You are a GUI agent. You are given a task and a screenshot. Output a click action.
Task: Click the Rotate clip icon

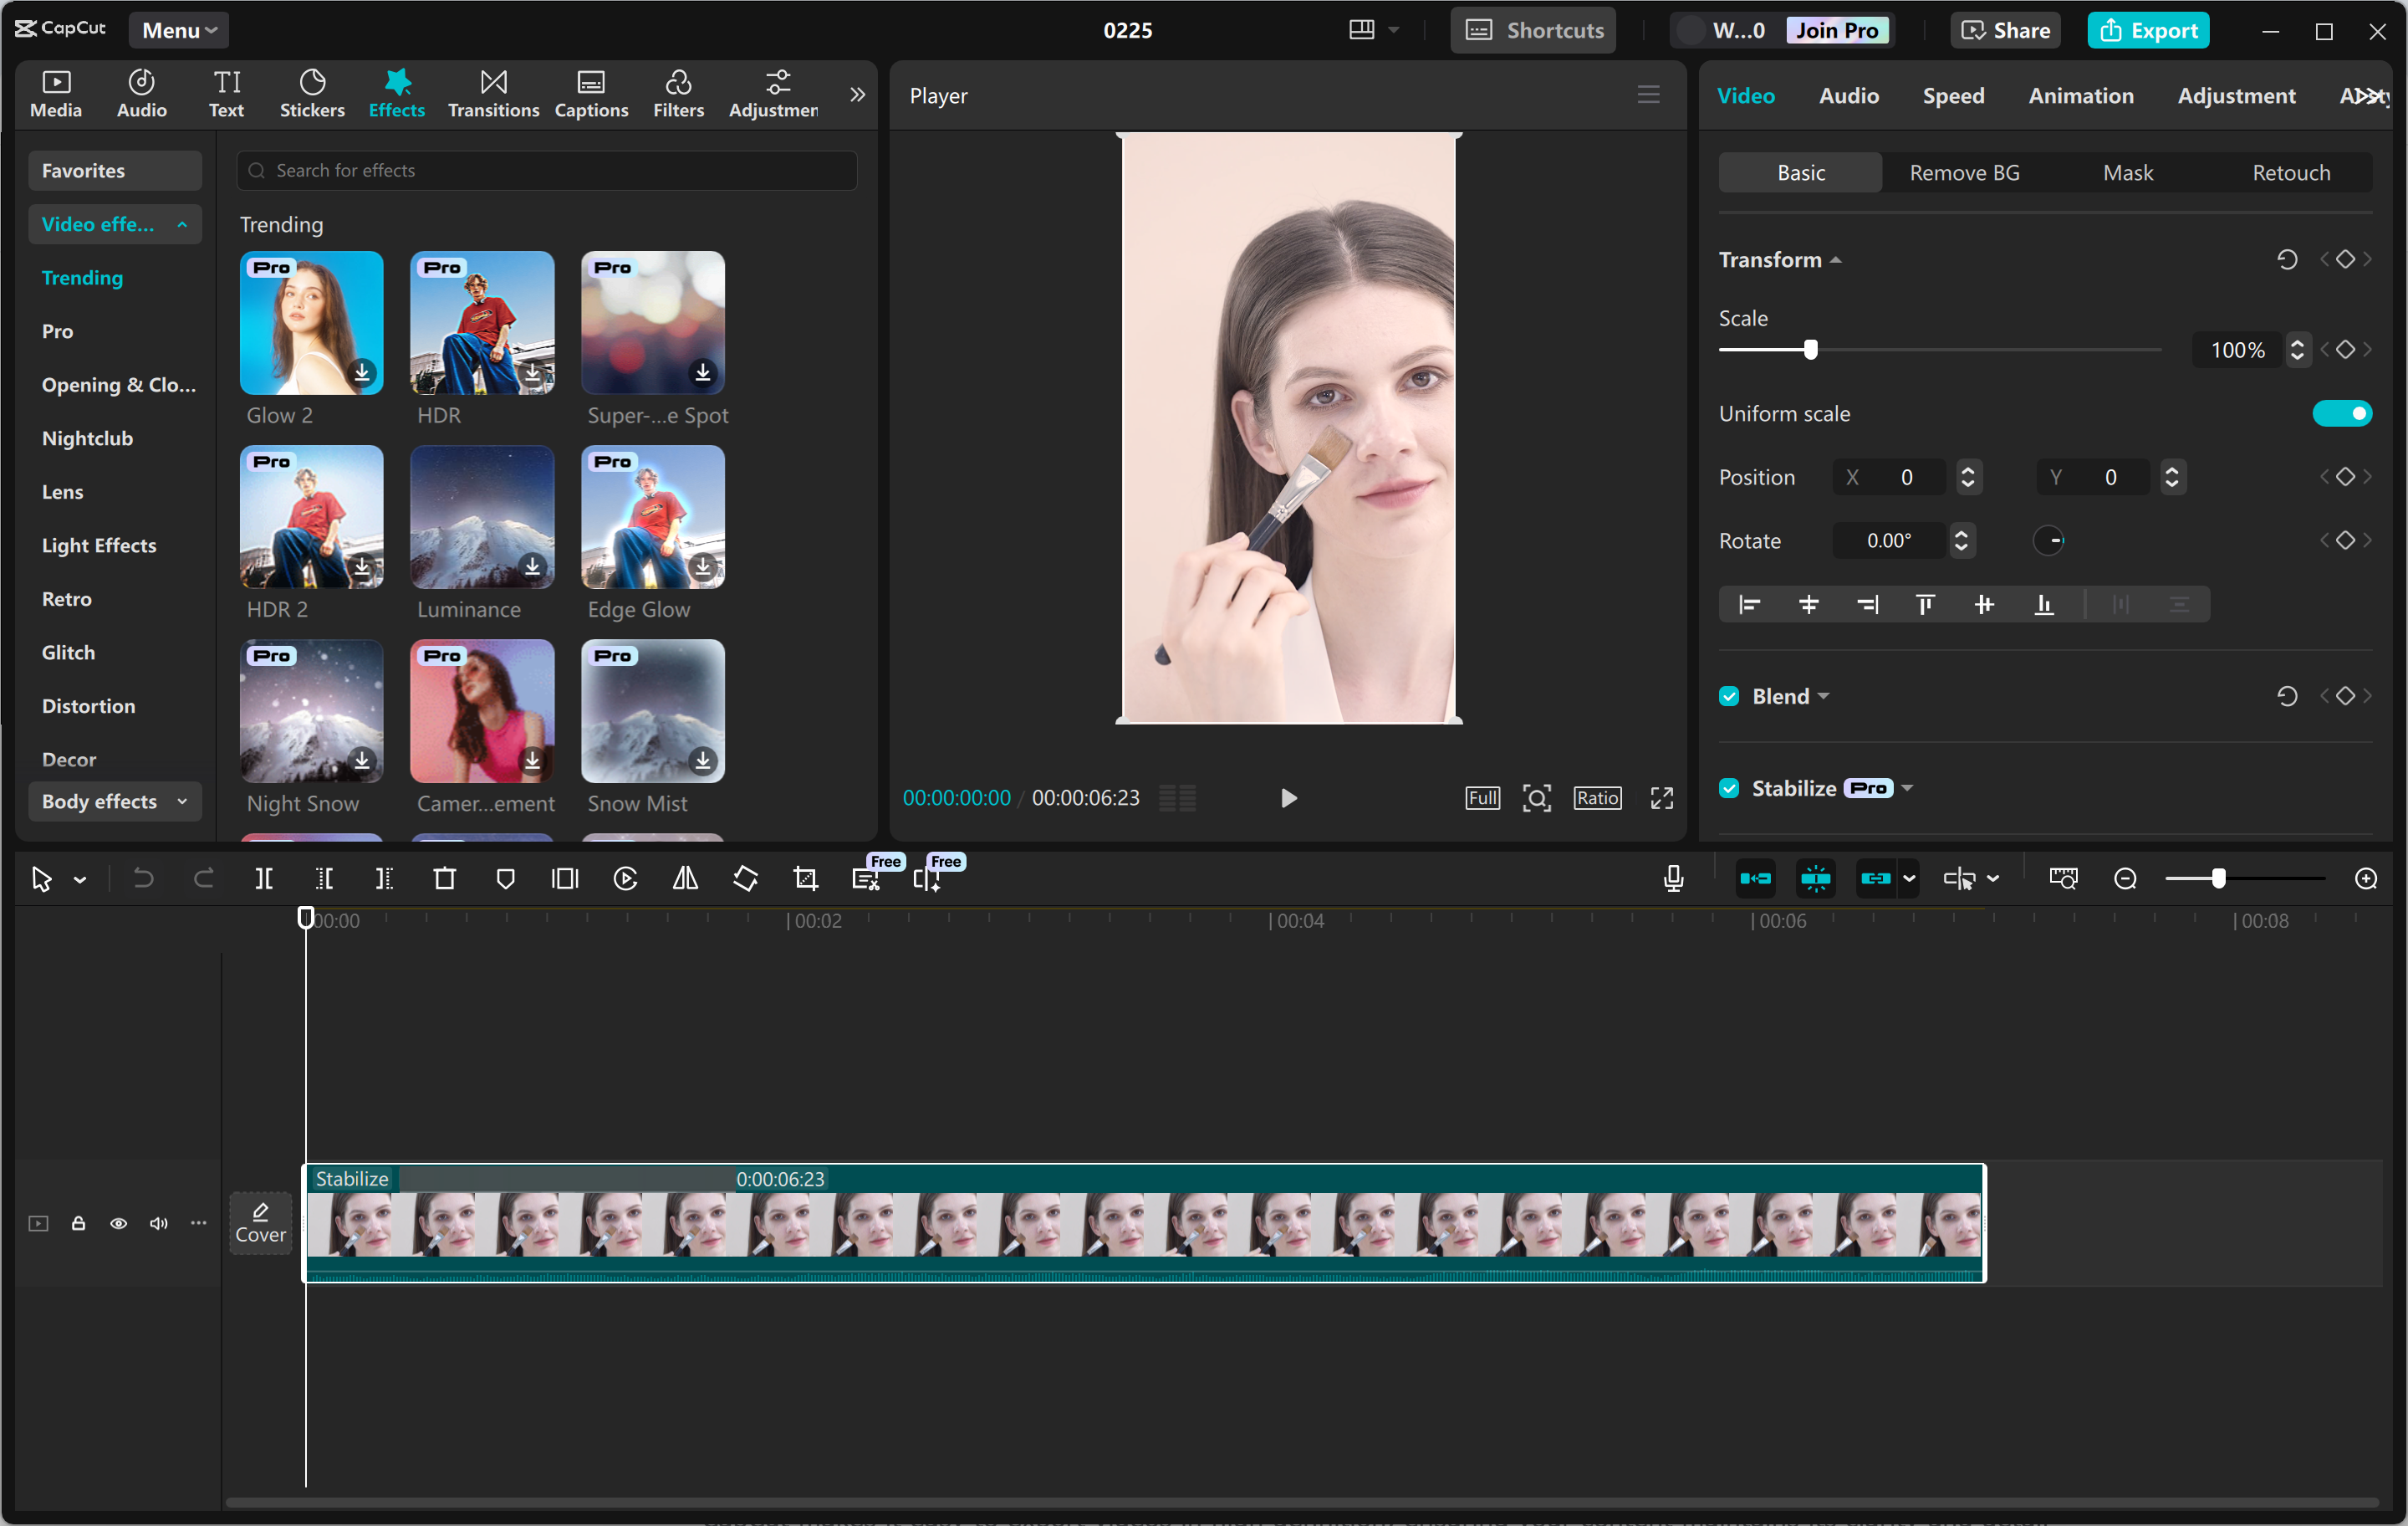[x=745, y=878]
